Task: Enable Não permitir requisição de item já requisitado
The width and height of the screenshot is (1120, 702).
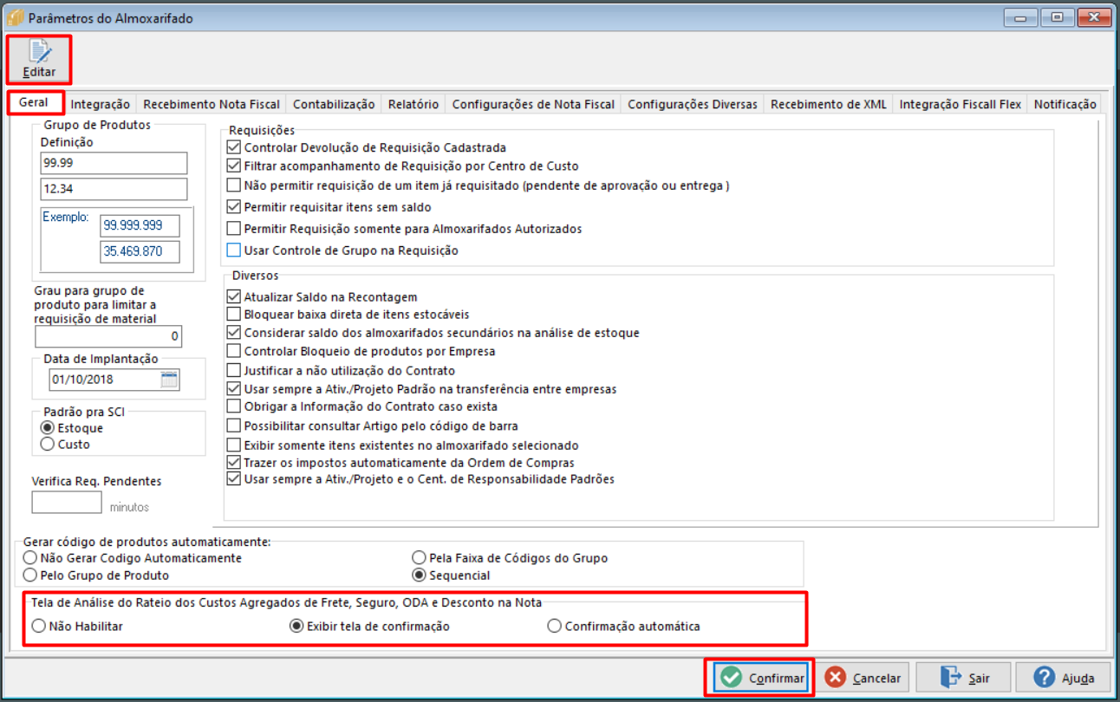Action: click(233, 185)
